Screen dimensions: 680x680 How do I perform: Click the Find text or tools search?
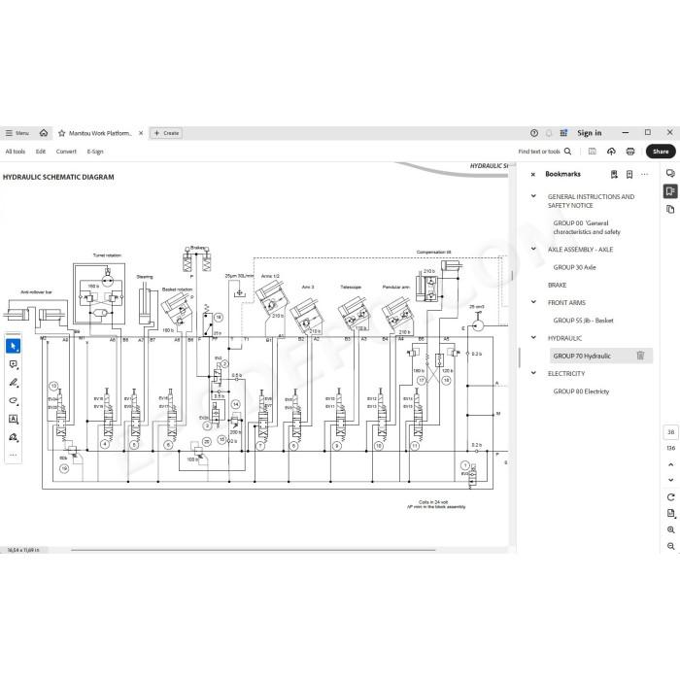click(545, 152)
